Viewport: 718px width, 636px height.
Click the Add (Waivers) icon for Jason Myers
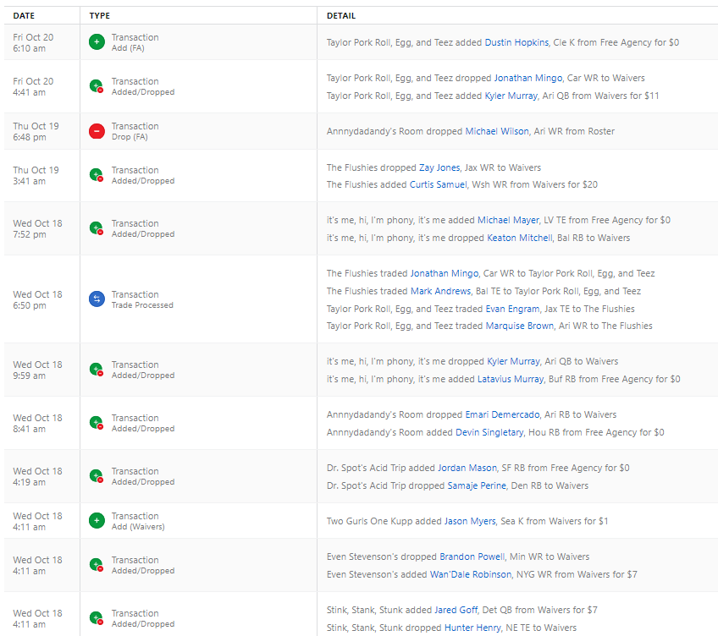point(97,521)
